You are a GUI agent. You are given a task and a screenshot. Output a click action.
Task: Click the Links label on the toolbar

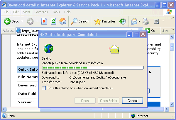pos(165,31)
